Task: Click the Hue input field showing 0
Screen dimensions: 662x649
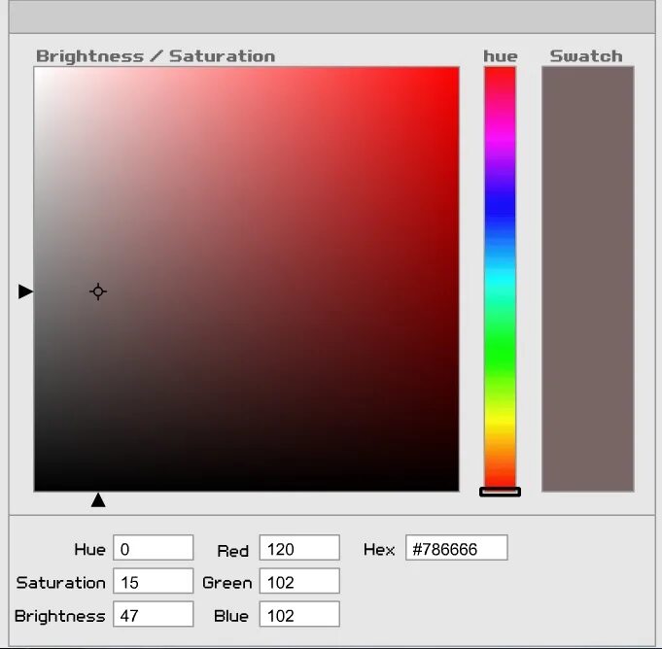Action: pyautogui.click(x=154, y=548)
